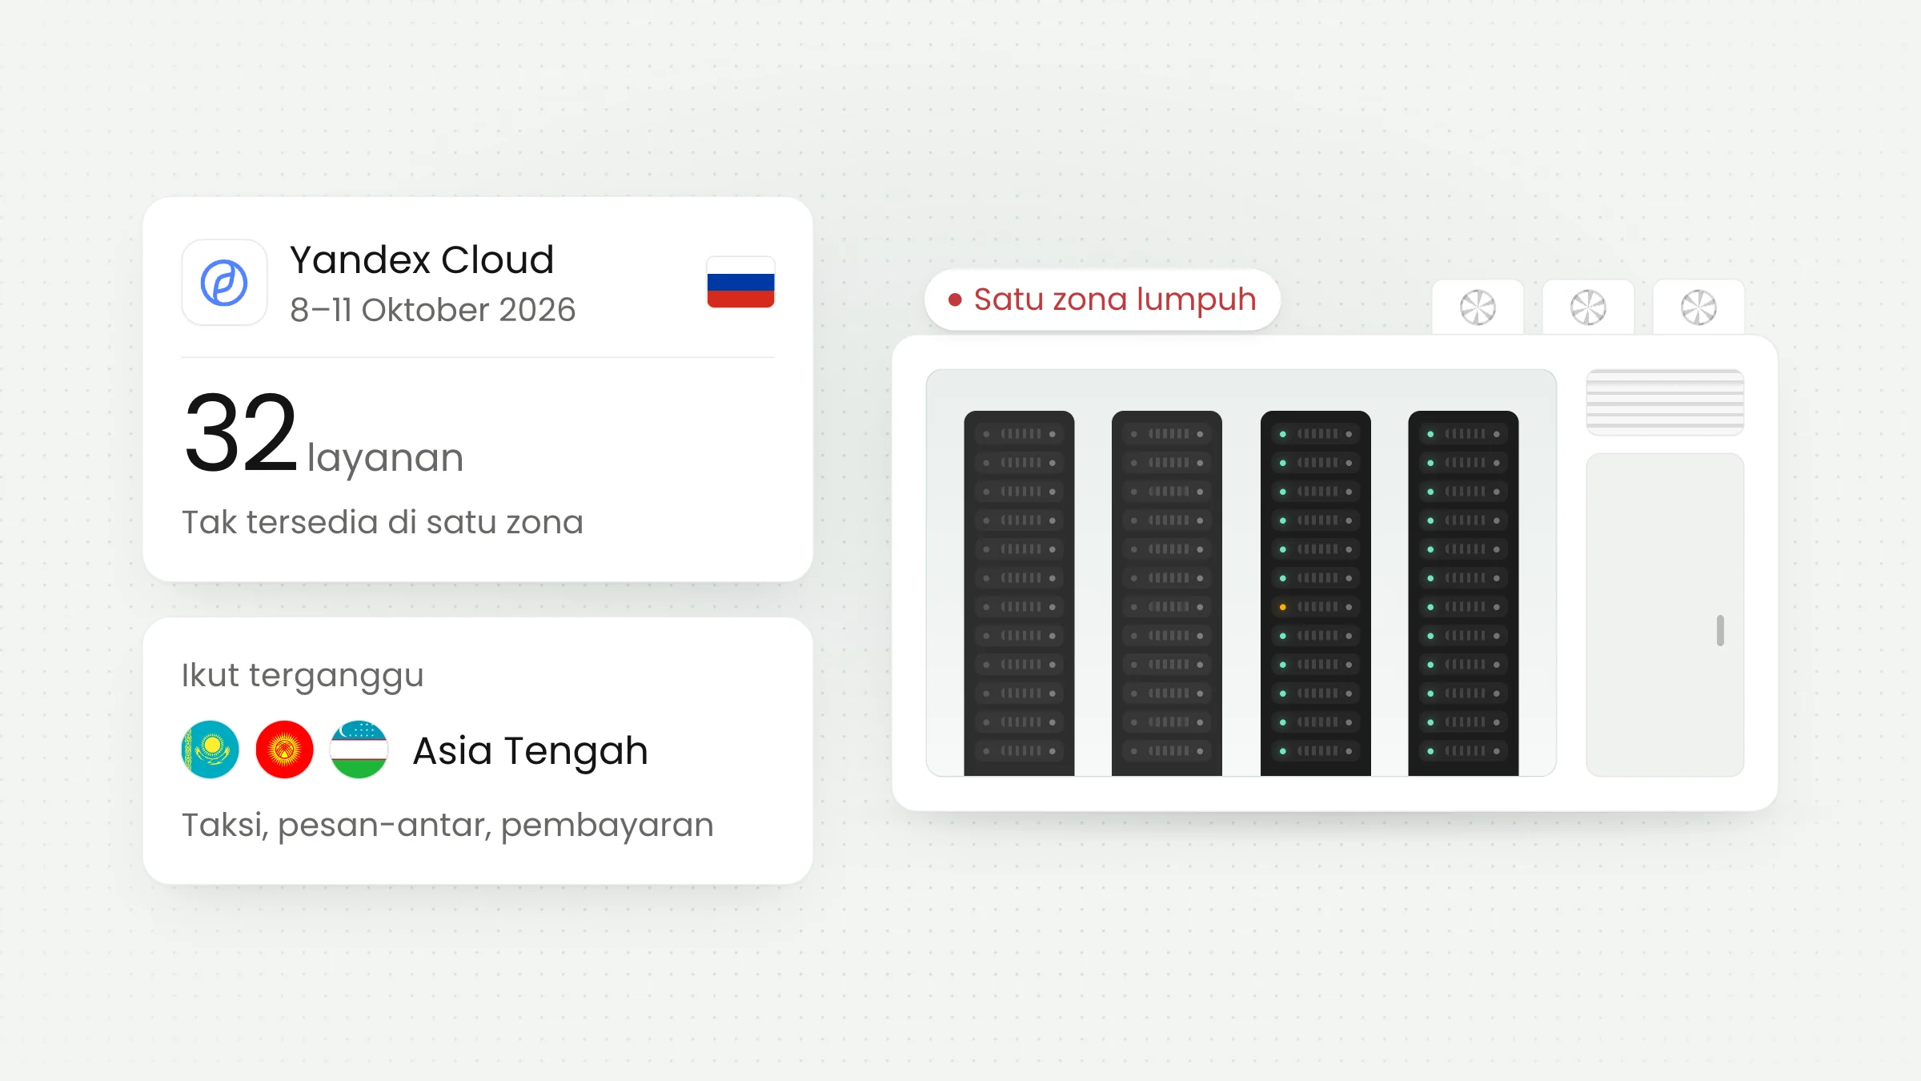Click the Yandex Cloud logo icon
The height and width of the screenshot is (1081, 1921).
[x=224, y=283]
